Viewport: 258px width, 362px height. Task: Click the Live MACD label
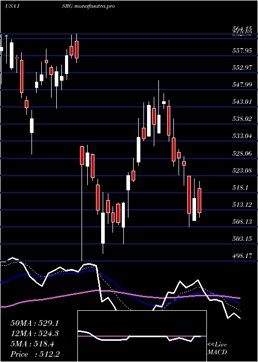point(217,348)
